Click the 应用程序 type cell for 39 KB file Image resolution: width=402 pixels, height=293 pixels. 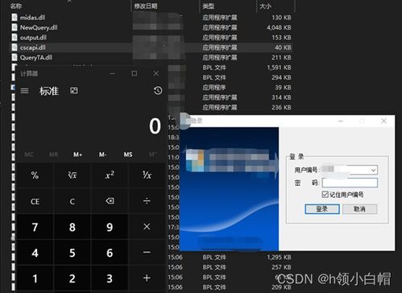214,88
